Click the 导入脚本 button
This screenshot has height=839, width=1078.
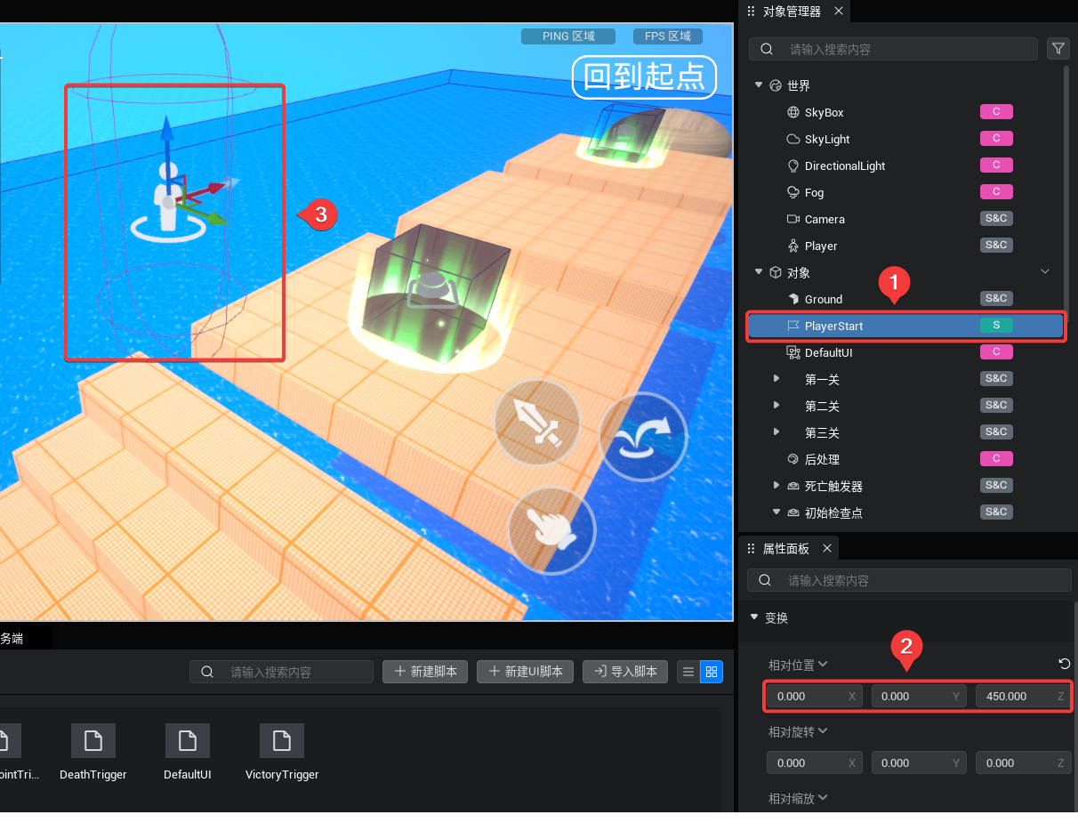625,672
